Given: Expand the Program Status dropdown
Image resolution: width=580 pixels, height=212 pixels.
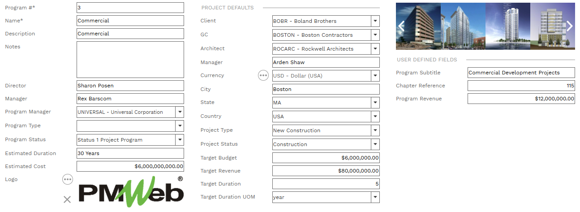Looking at the screenshot, I should point(179,140).
